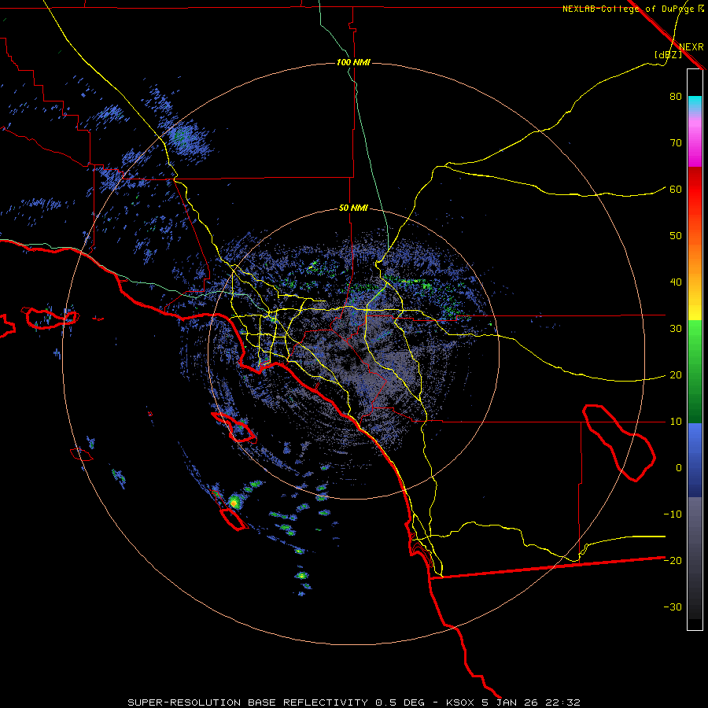Click the 60 dBZ scale value

point(676,189)
